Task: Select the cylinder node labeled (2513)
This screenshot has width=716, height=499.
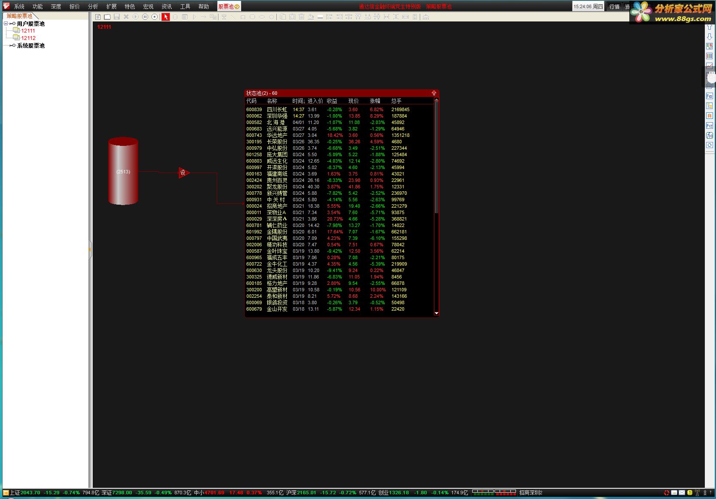Action: pos(123,171)
